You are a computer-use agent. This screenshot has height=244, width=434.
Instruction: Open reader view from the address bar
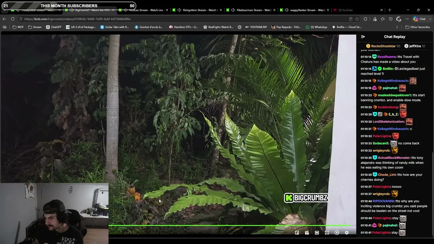pyautogui.click(x=351, y=19)
